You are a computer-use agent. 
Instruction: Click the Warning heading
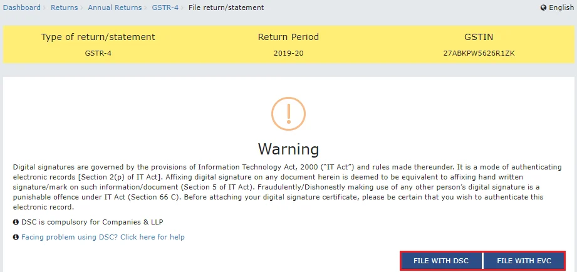(288, 149)
